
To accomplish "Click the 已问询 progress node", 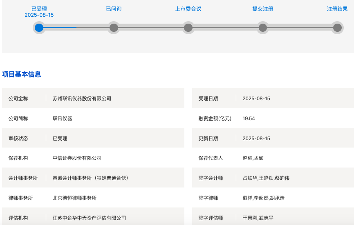I will 114,28.
